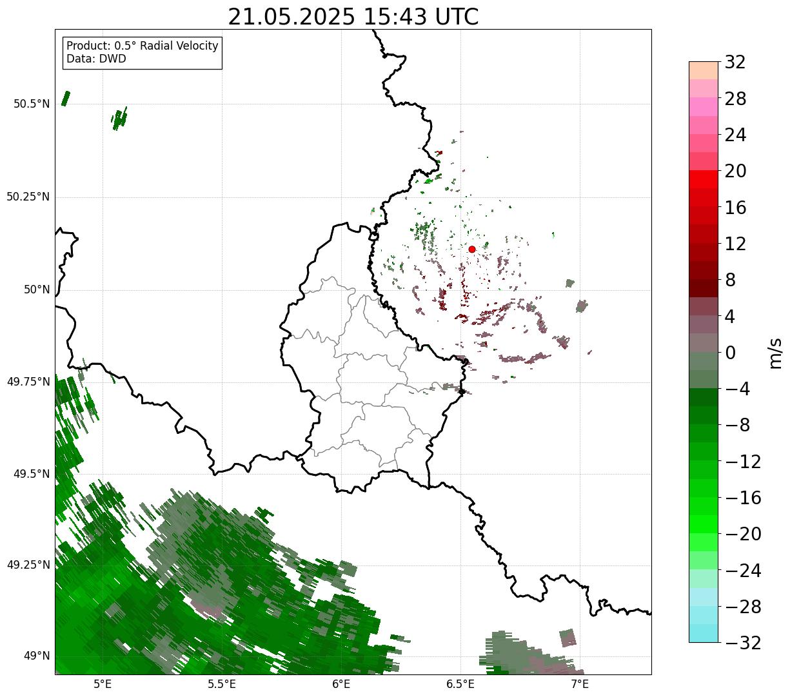Pick the bright red swatch just below 20
790x697 pixels.
tap(704, 179)
